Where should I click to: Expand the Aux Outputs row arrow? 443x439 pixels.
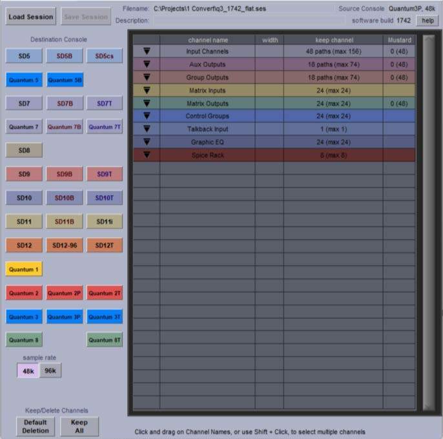click(x=147, y=64)
